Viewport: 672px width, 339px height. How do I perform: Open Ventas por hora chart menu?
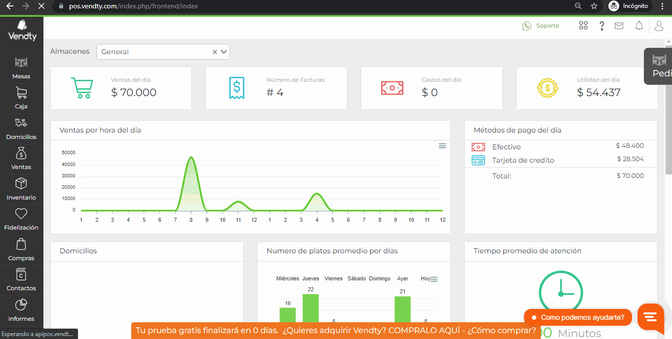tap(443, 146)
